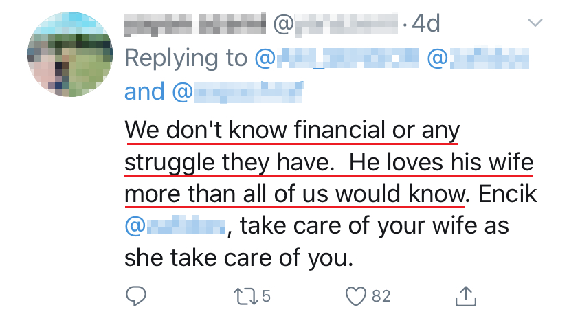Click the "Replying to" label
Viewport: 569px width, 314px height.
click(186, 58)
